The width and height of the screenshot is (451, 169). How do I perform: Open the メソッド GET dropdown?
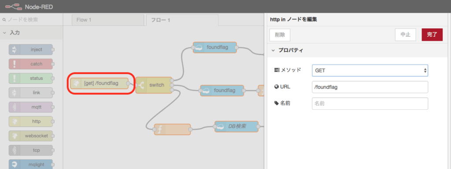[x=370, y=71]
